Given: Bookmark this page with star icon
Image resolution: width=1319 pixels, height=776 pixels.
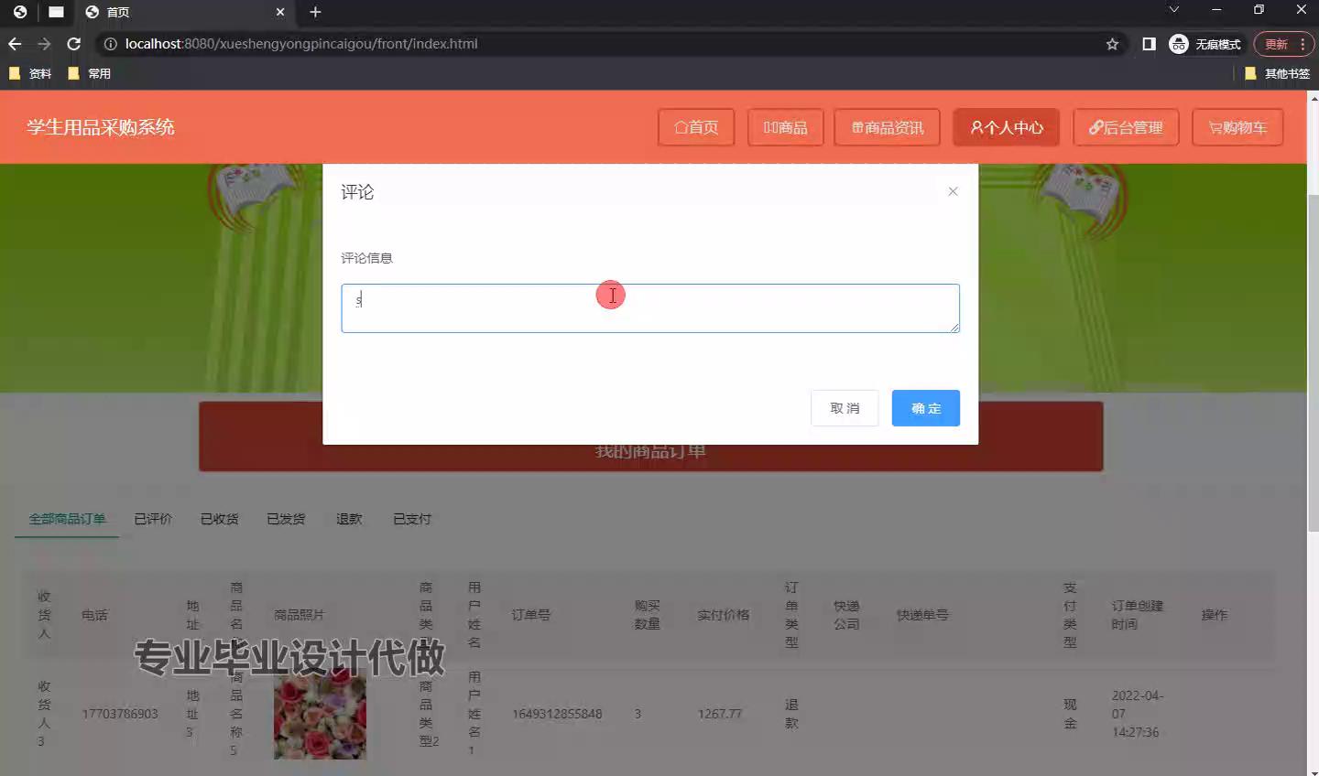Looking at the screenshot, I should click(1112, 44).
